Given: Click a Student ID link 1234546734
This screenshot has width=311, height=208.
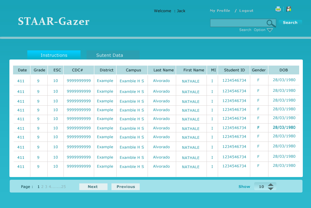Looking at the screenshot, I should pyautogui.click(x=234, y=80).
